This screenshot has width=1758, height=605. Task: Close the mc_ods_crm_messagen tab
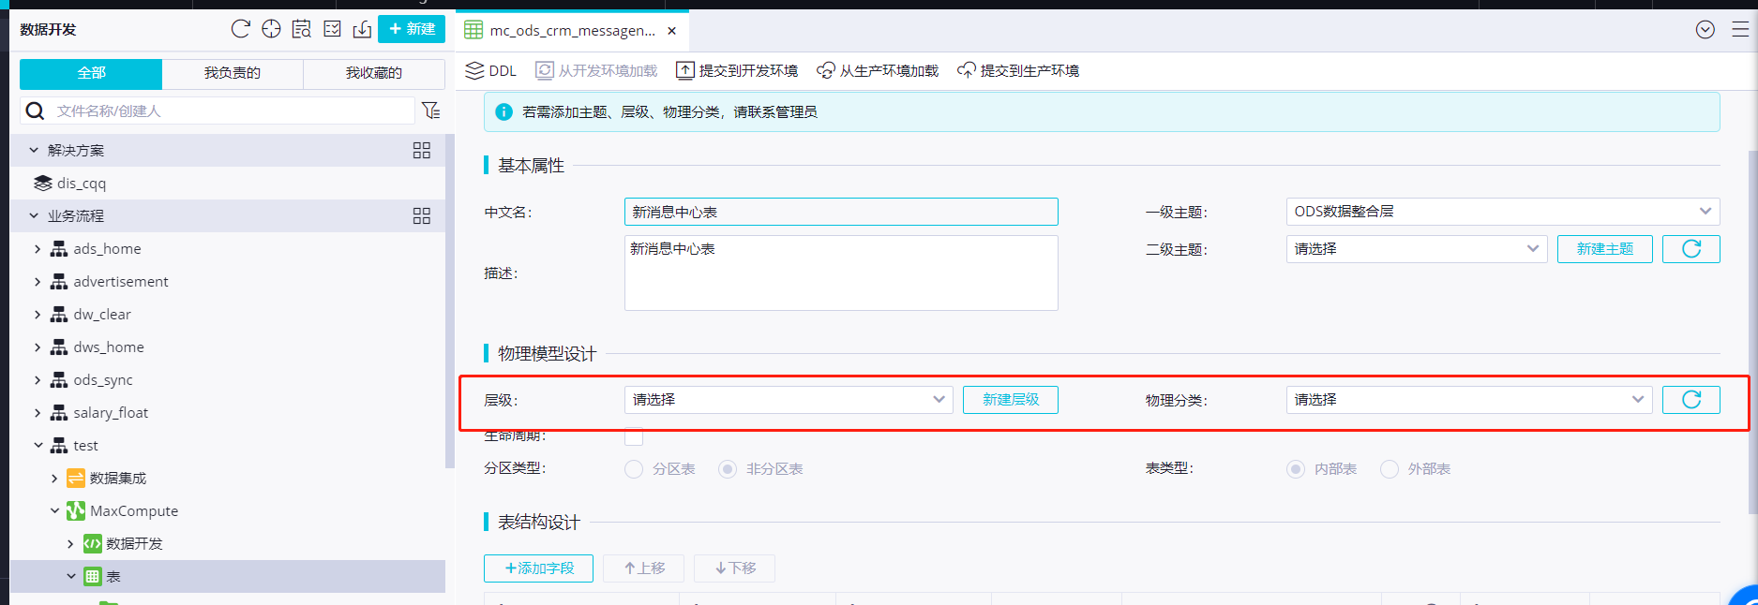coord(672,31)
